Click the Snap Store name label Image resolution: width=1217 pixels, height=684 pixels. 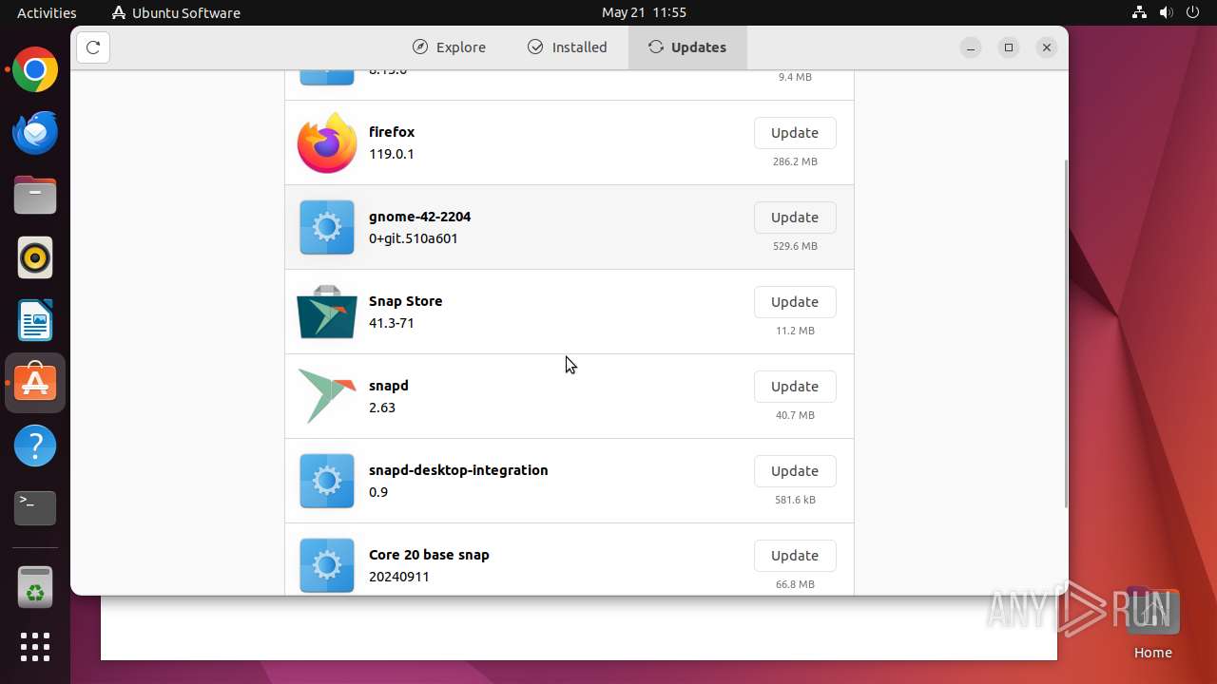405,301
